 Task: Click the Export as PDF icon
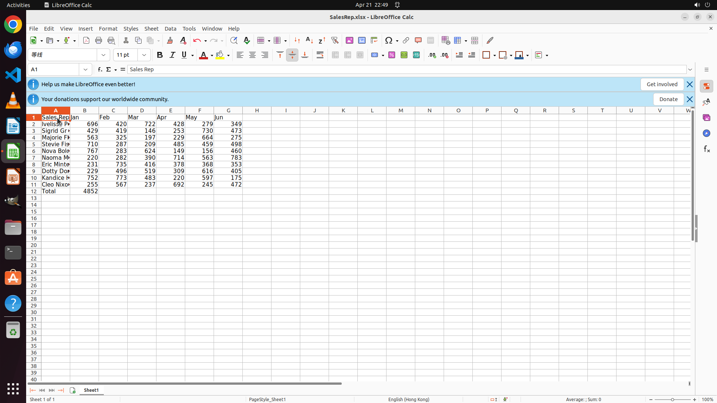point(86,40)
